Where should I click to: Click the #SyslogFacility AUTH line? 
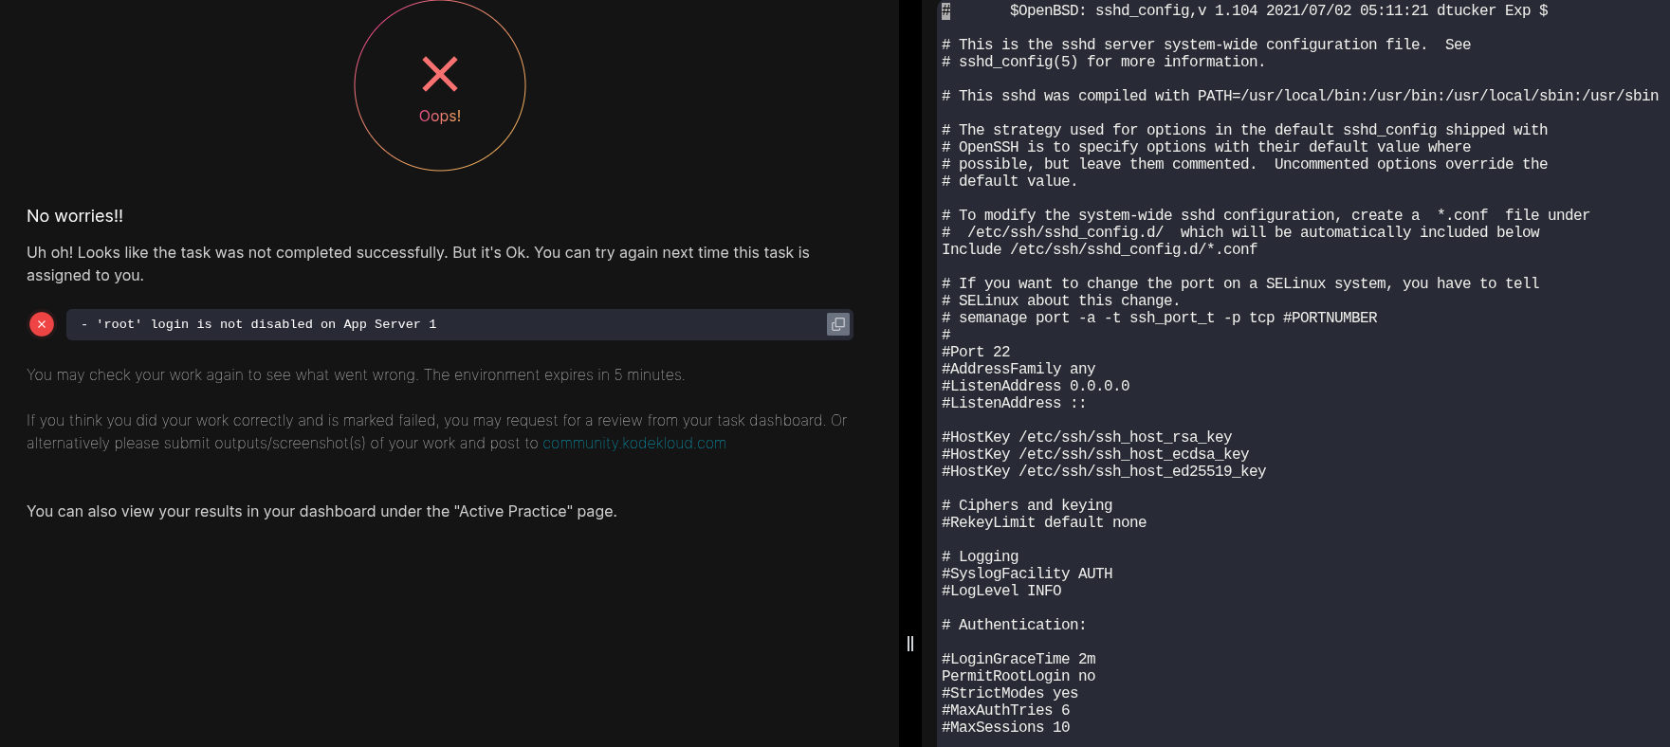(1027, 574)
